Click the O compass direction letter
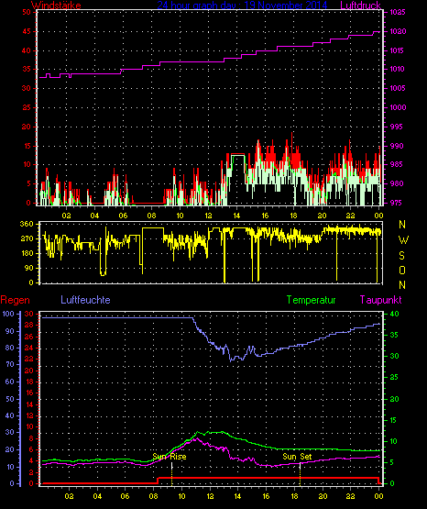427x509 pixels. point(402,270)
